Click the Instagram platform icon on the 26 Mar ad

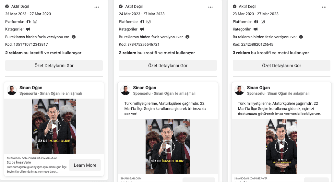click(35, 22)
